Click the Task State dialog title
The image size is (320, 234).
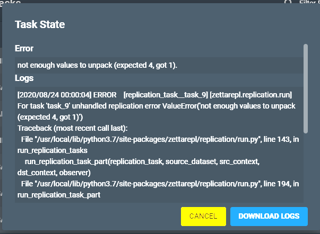(x=40, y=24)
